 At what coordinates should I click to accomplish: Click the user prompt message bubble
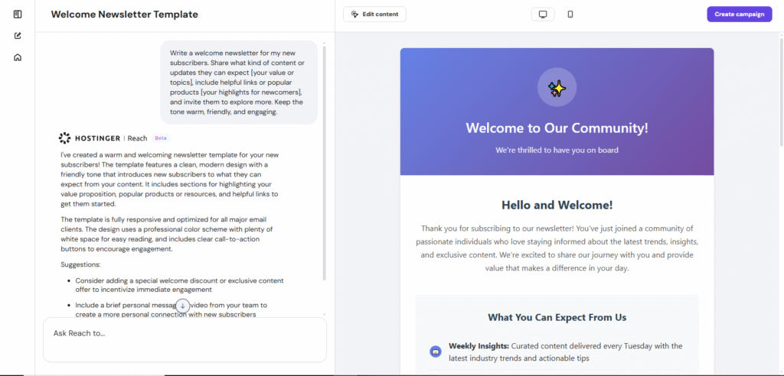tap(238, 82)
